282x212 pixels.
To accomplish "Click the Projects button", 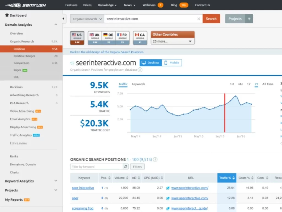I will pos(235,19).
